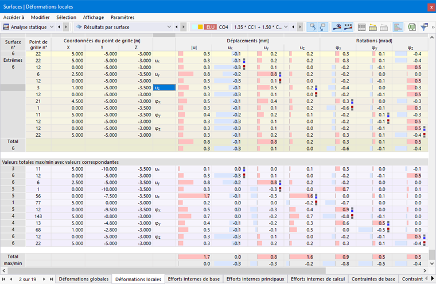436x284 pixels.
Task: Click the vertical scrollbar down arrow
Action: pos(431,264)
